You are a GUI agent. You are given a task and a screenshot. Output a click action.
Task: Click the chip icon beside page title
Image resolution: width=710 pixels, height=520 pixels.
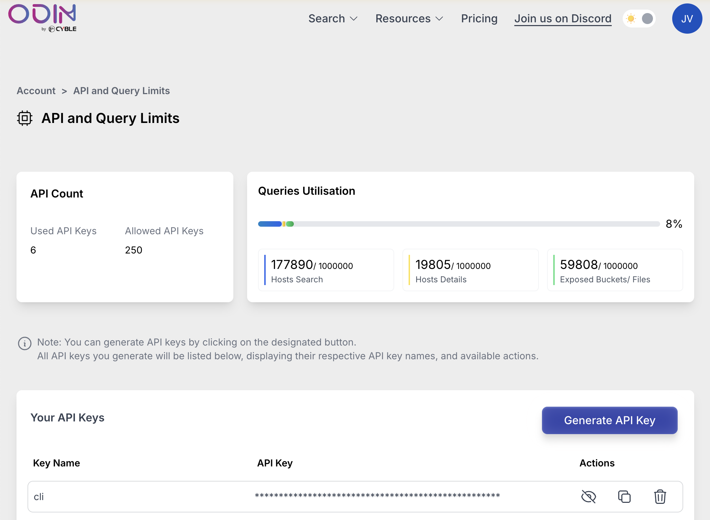(25, 118)
